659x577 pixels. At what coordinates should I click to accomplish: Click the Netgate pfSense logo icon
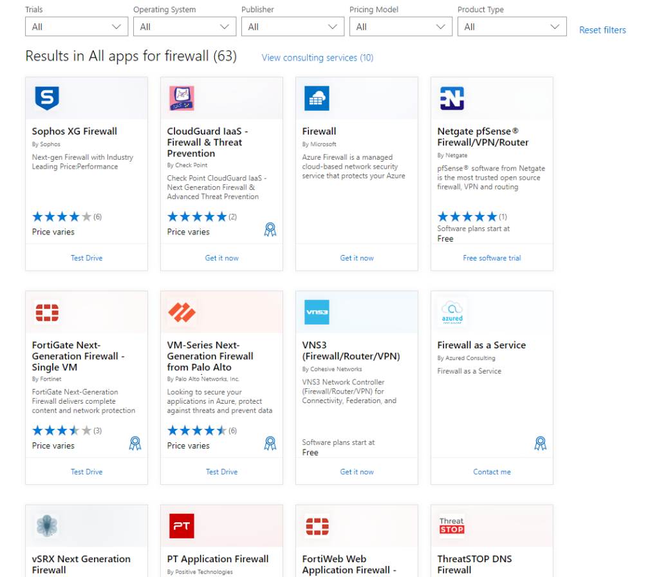coord(452,98)
